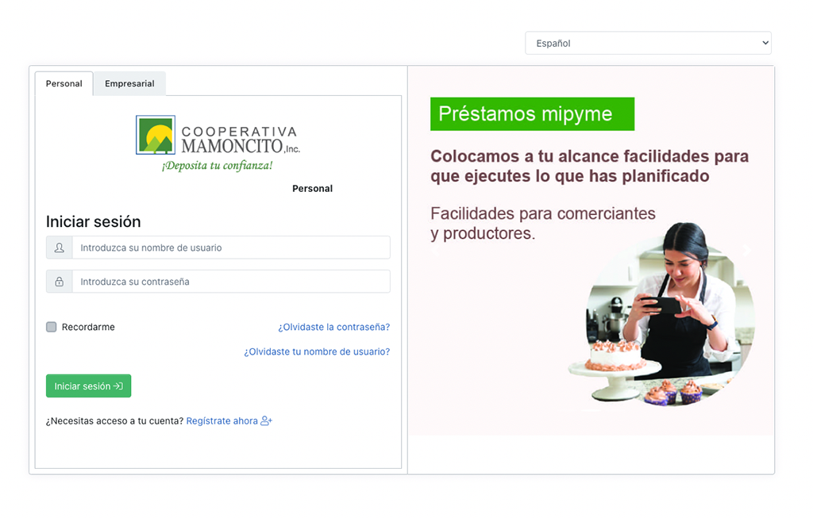This screenshot has height=518, width=813.
Task: Focus the username input field
Action: tap(230, 247)
